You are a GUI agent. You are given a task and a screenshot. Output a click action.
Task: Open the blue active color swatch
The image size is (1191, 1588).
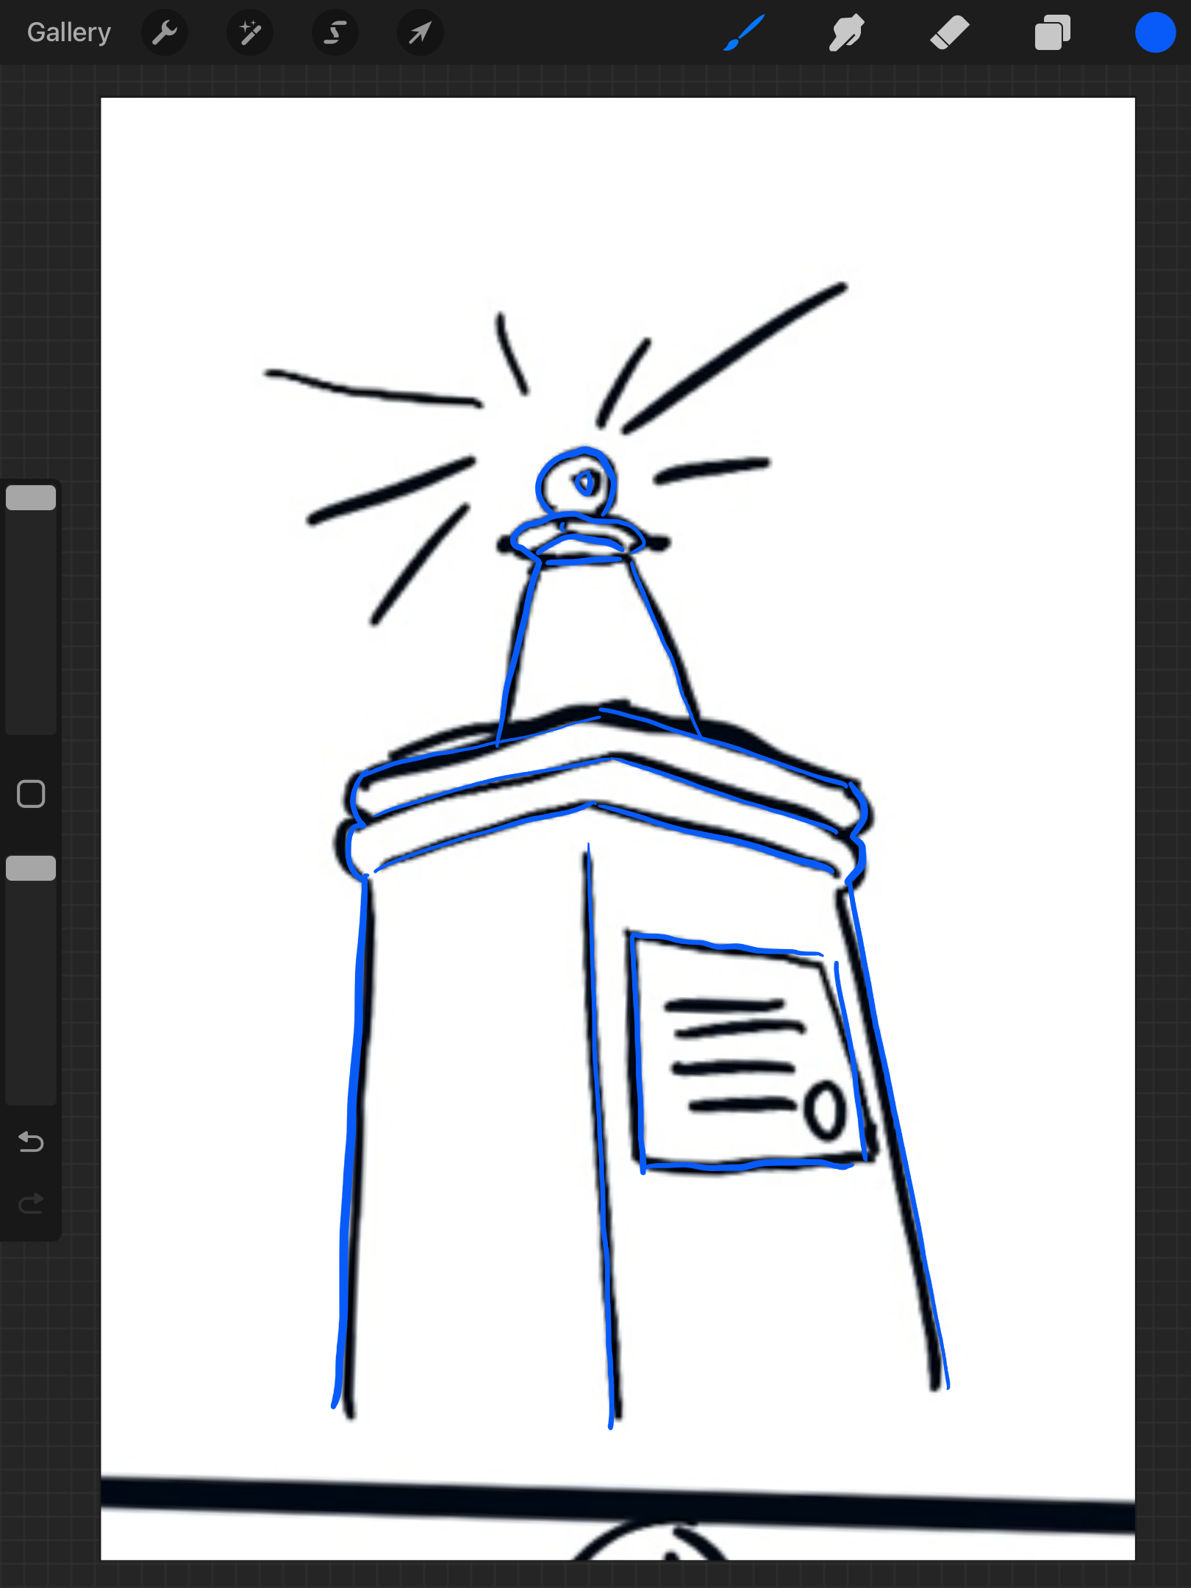point(1154,32)
